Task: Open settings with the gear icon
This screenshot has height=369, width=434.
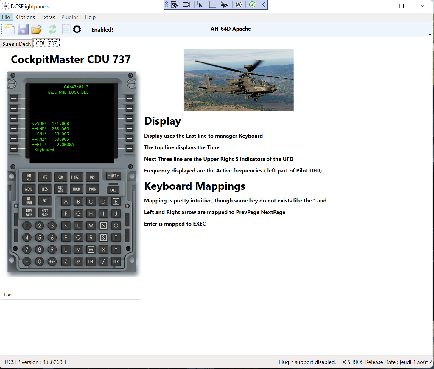Action: point(77,29)
